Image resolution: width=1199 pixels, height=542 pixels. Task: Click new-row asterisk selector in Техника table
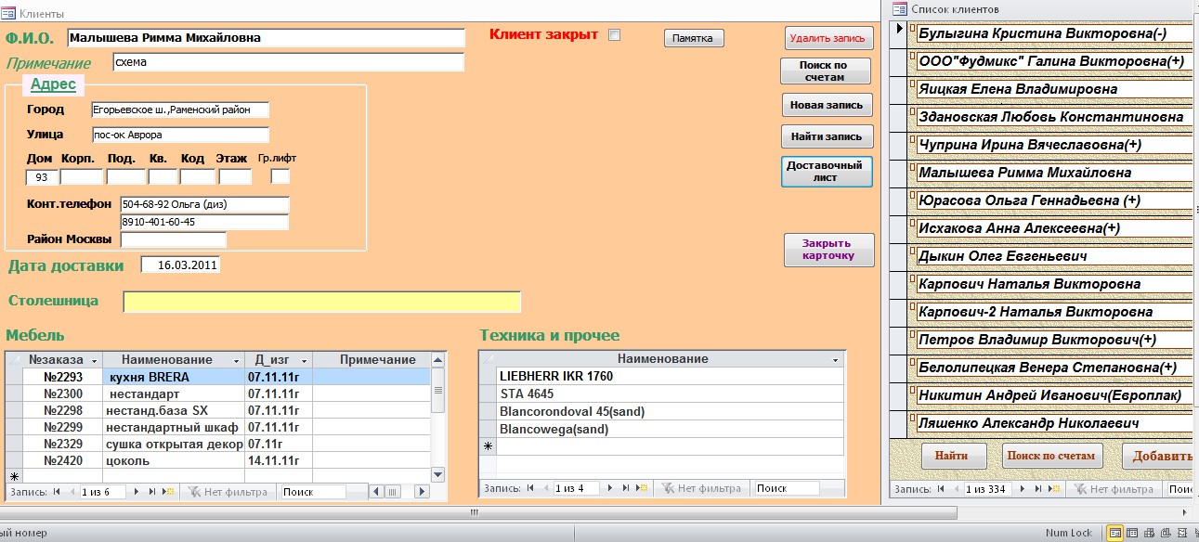click(x=488, y=446)
